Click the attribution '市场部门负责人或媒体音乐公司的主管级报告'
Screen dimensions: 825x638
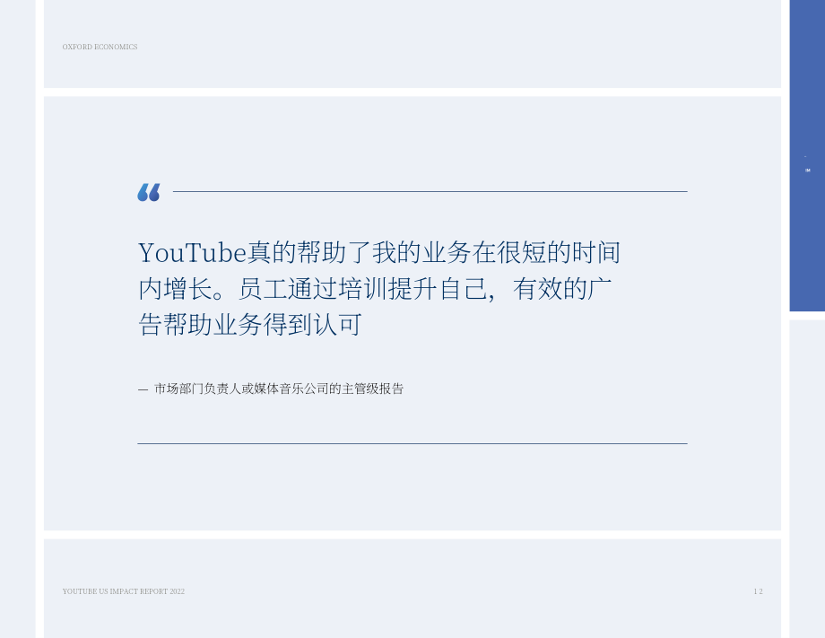[x=279, y=389]
